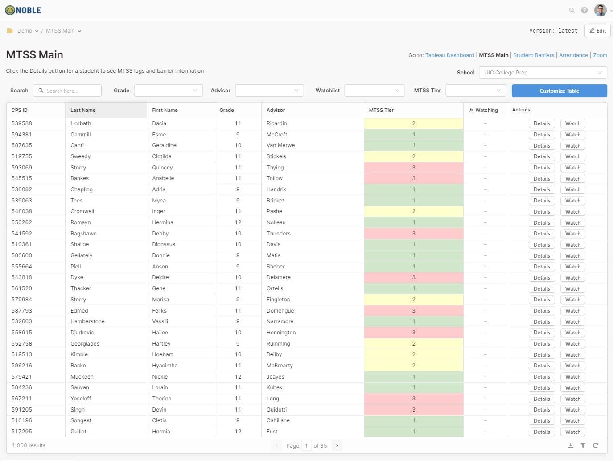Image resolution: width=613 pixels, height=461 pixels.
Task: Click the Noble logo
Action: (23, 10)
